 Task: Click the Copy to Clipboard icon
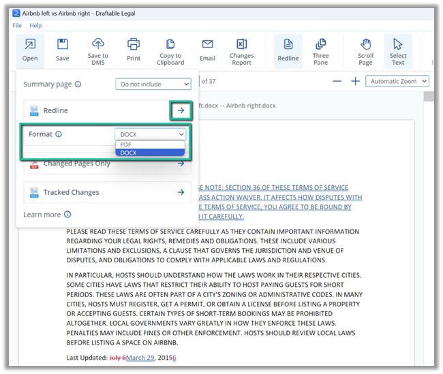pos(170,44)
